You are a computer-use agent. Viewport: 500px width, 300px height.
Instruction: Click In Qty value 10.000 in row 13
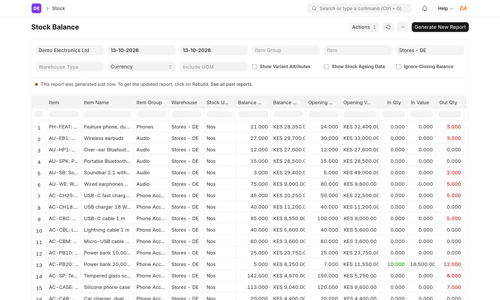point(393,264)
